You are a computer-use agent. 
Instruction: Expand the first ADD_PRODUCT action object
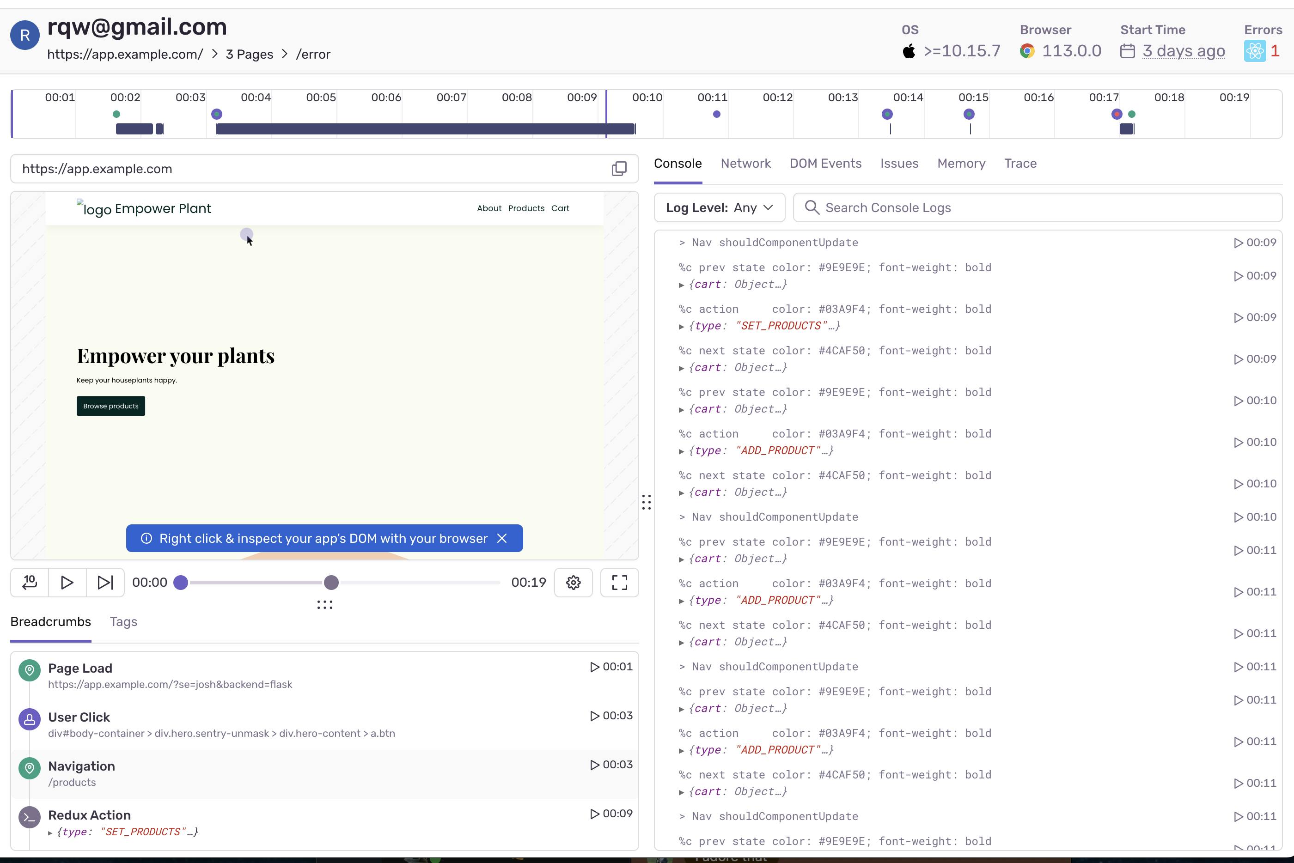tap(681, 451)
